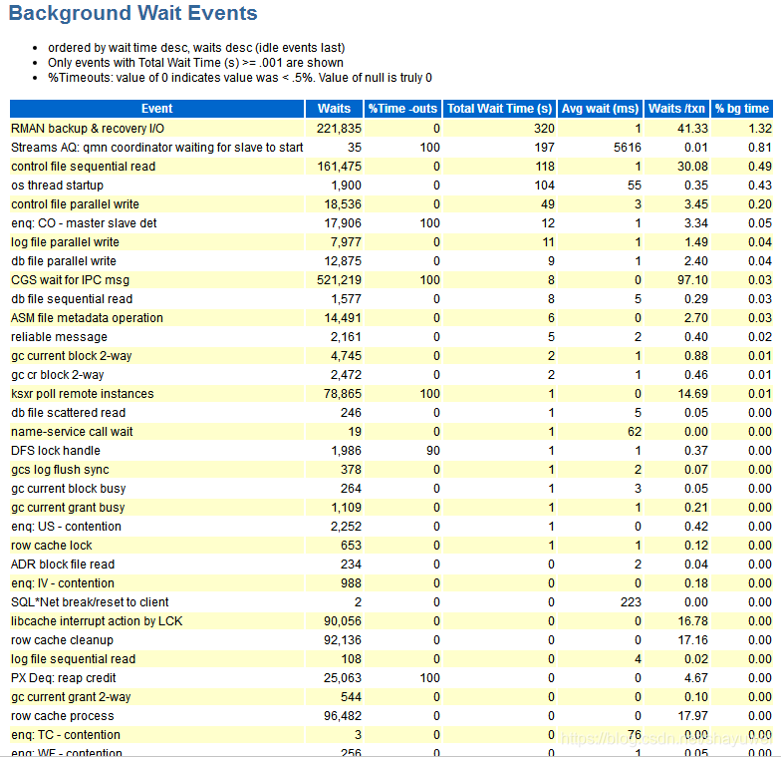Click PX Deq: reap credit event

(64, 678)
